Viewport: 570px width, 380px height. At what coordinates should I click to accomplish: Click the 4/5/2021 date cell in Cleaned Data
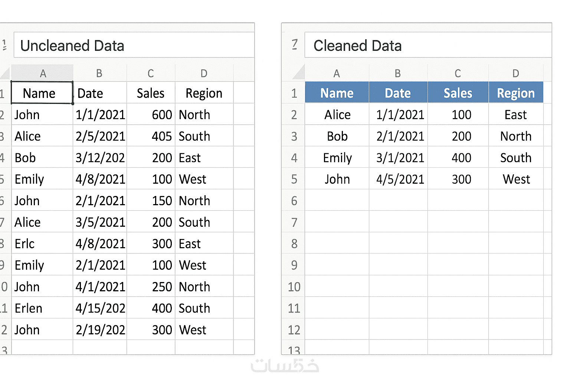400,179
